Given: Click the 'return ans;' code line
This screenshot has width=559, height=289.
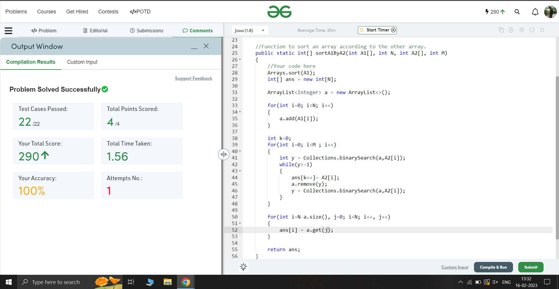Looking at the screenshot, I should coord(284,249).
